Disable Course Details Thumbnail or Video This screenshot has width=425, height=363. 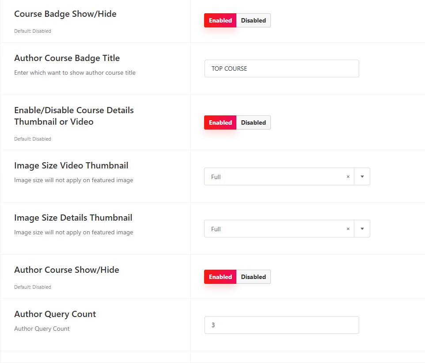(254, 122)
